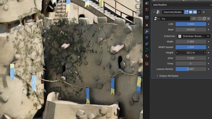Click the Jitter value field
The image size is (212, 119).
(191, 58)
